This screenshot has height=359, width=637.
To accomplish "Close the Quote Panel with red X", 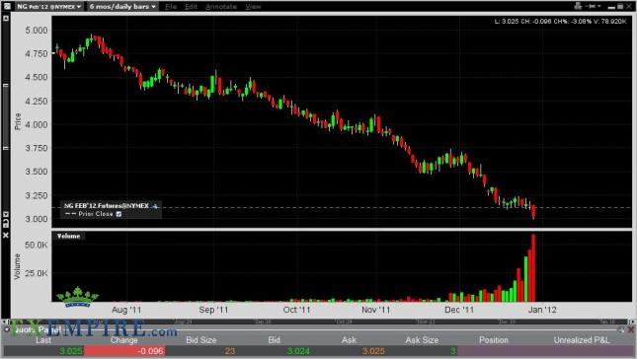I will [x=631, y=329].
